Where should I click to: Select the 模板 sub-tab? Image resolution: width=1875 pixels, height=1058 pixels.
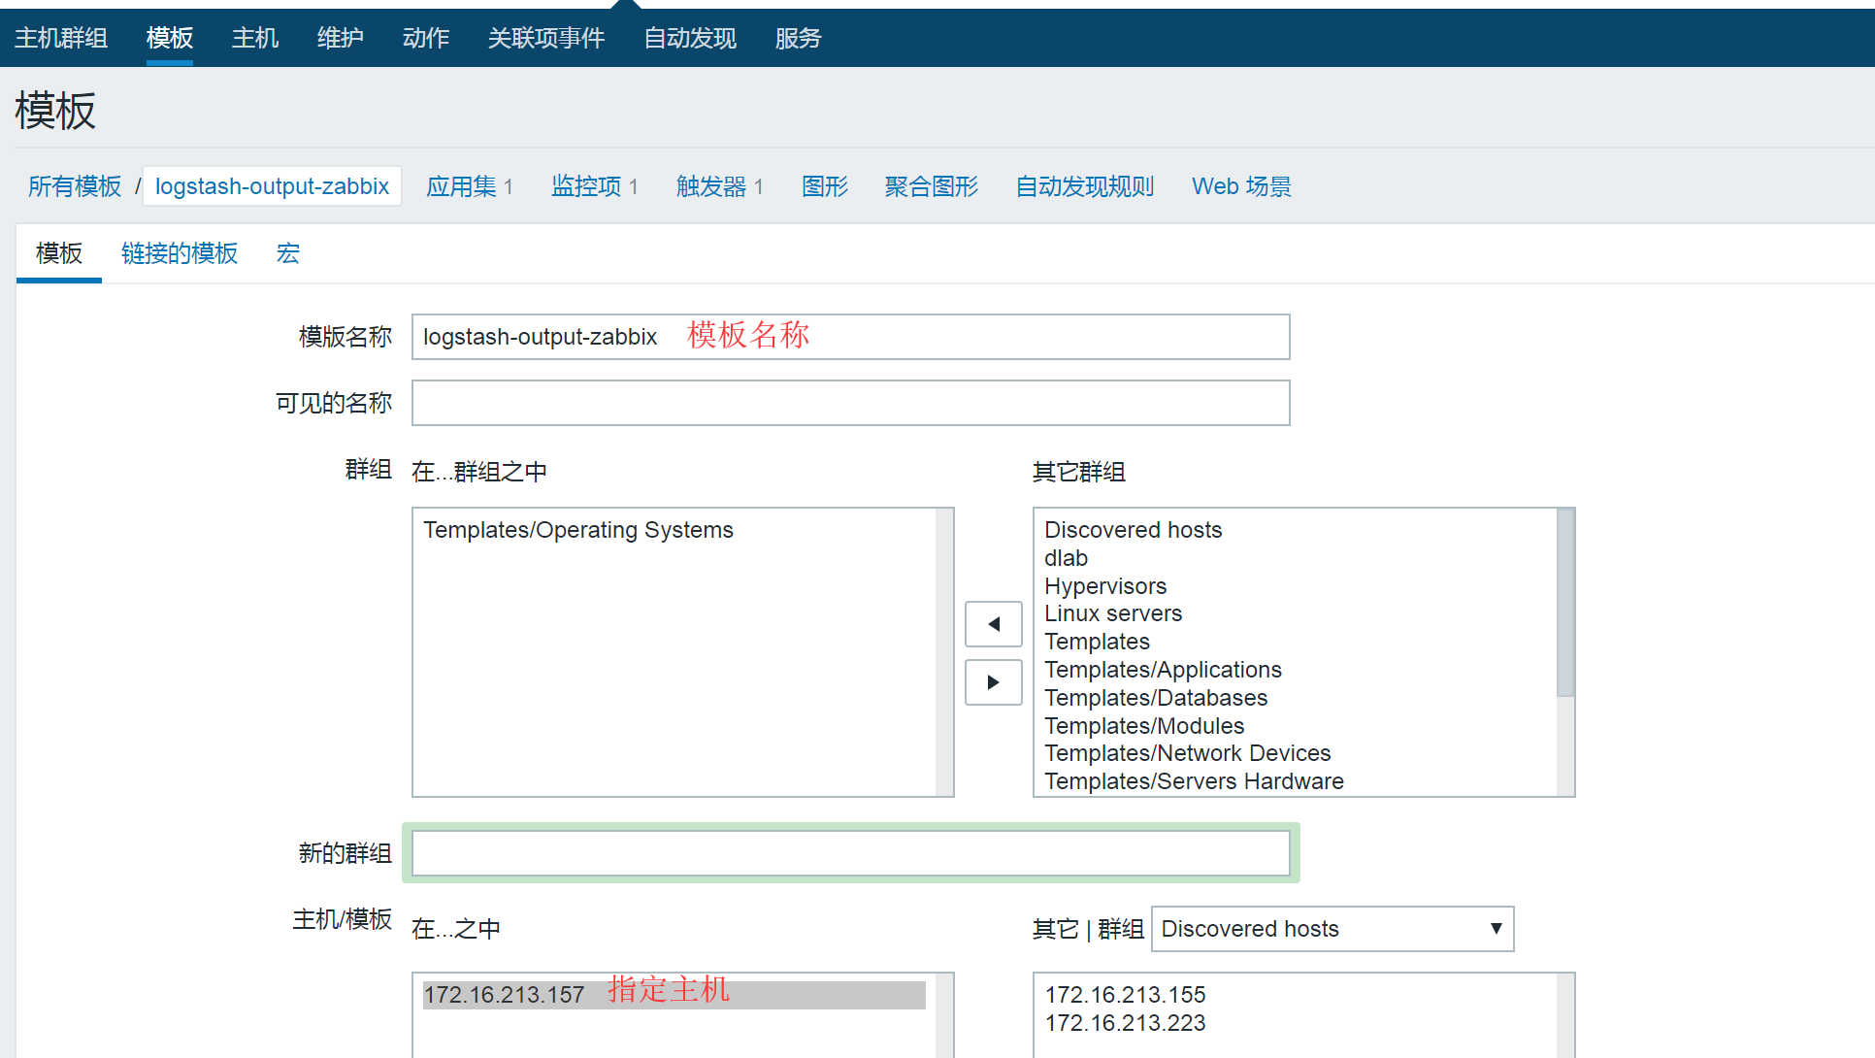click(59, 253)
